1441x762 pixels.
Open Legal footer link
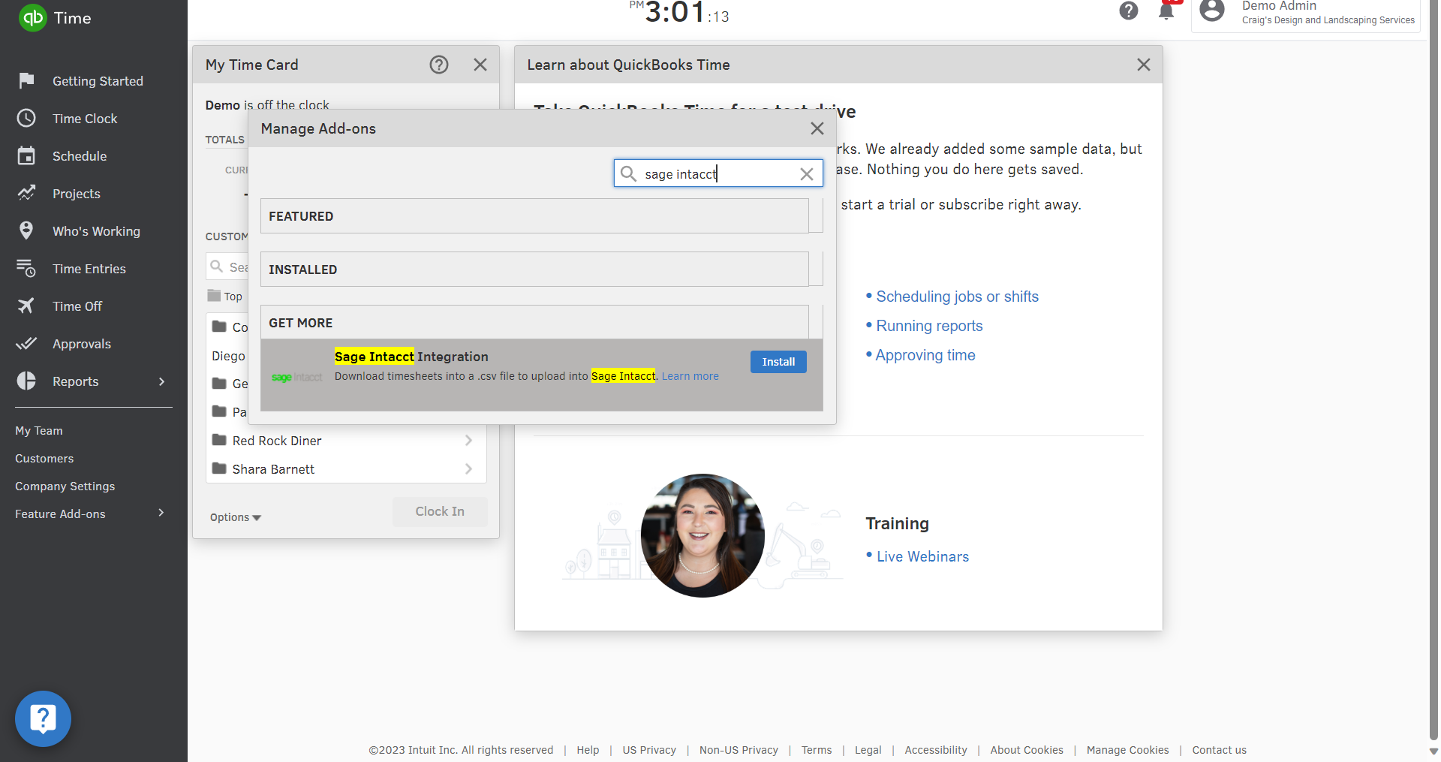tap(868, 750)
